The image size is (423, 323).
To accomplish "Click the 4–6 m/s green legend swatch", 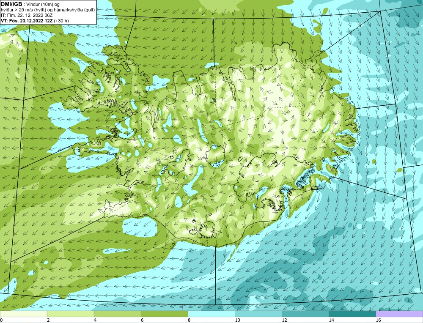I will pyautogui.click(x=117, y=314).
